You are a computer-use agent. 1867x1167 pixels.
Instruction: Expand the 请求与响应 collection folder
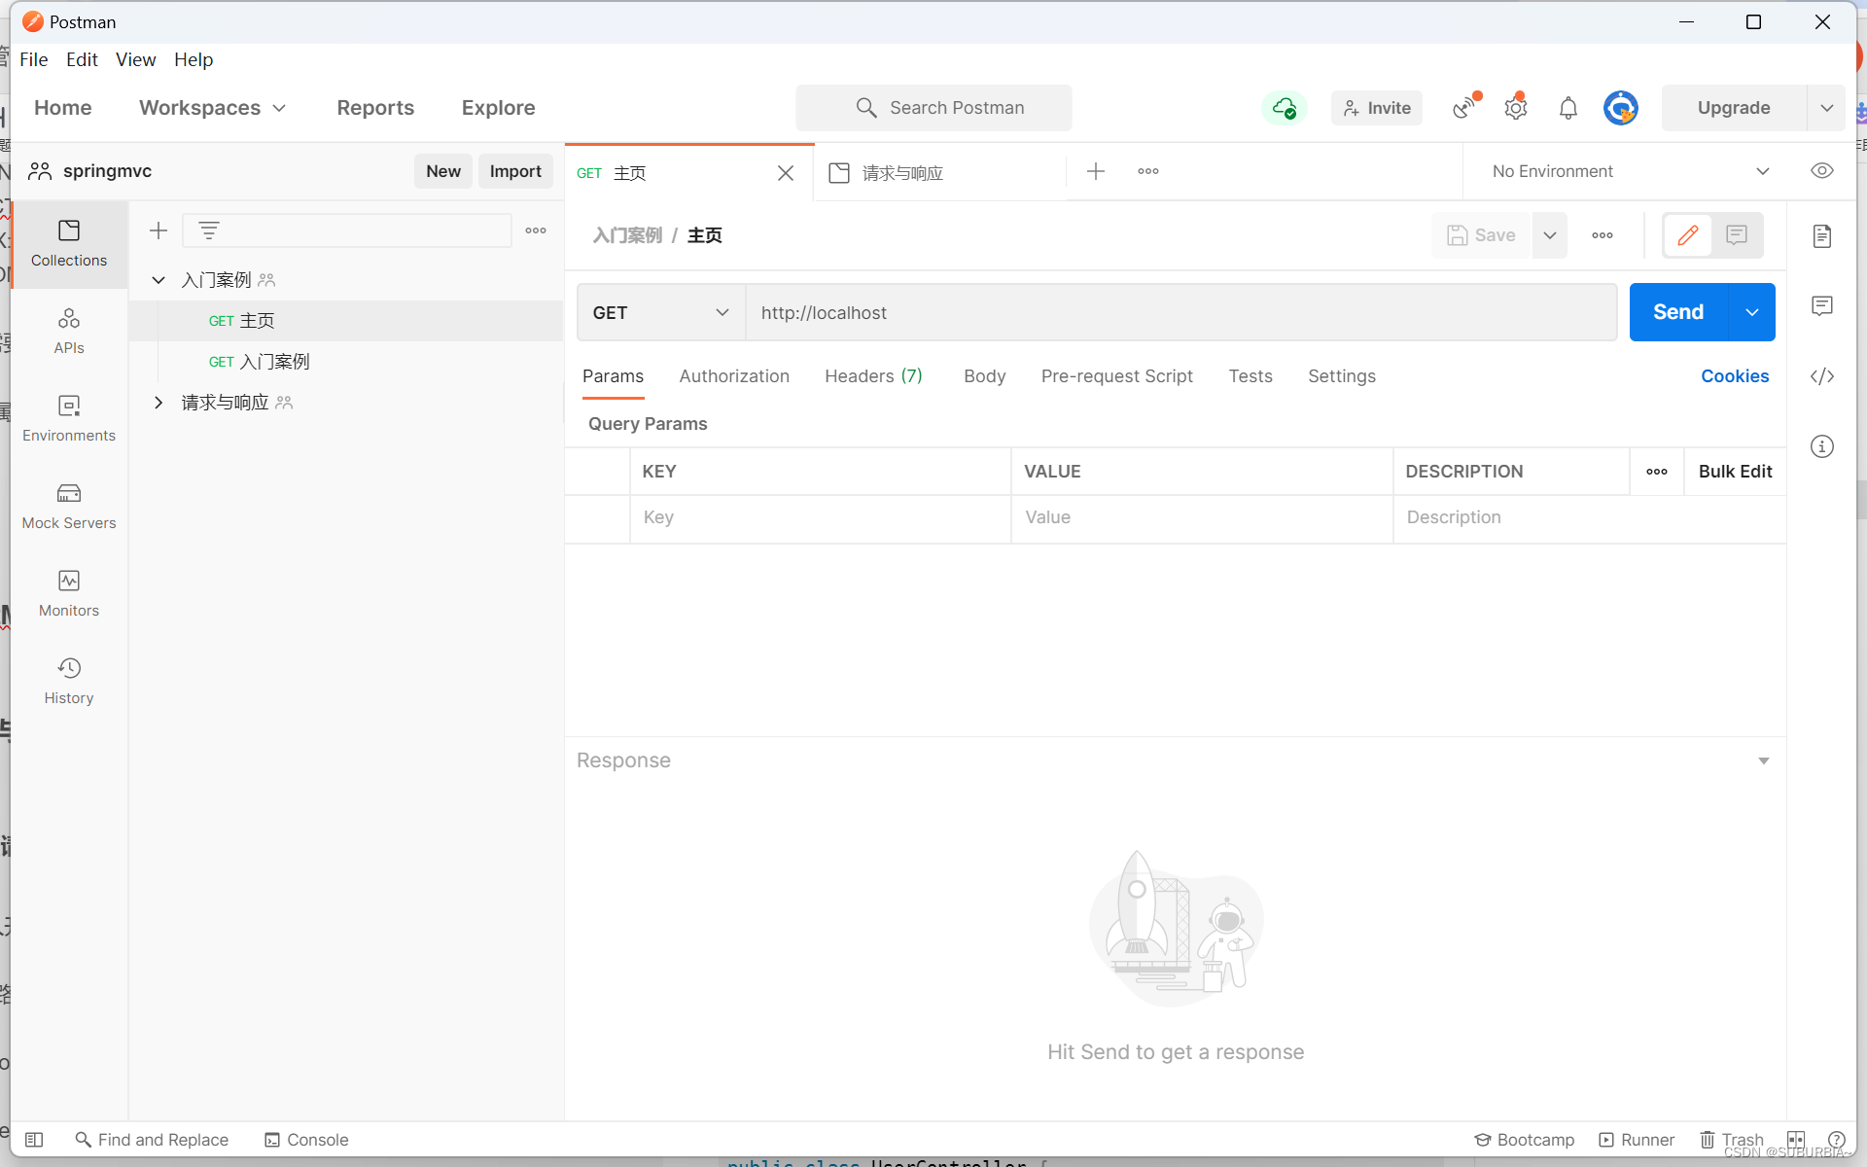158,402
